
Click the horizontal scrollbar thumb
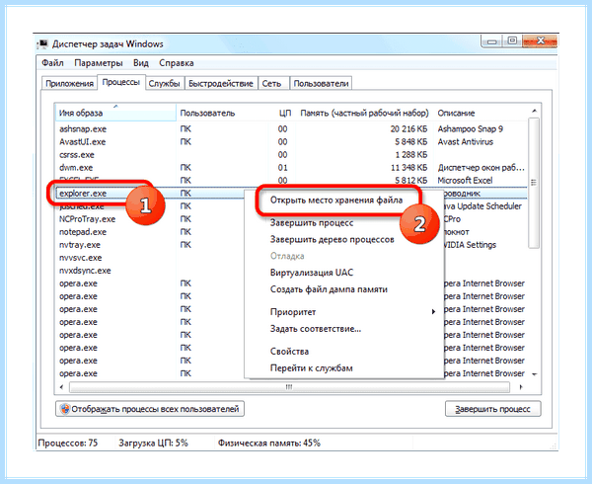pos(289,387)
